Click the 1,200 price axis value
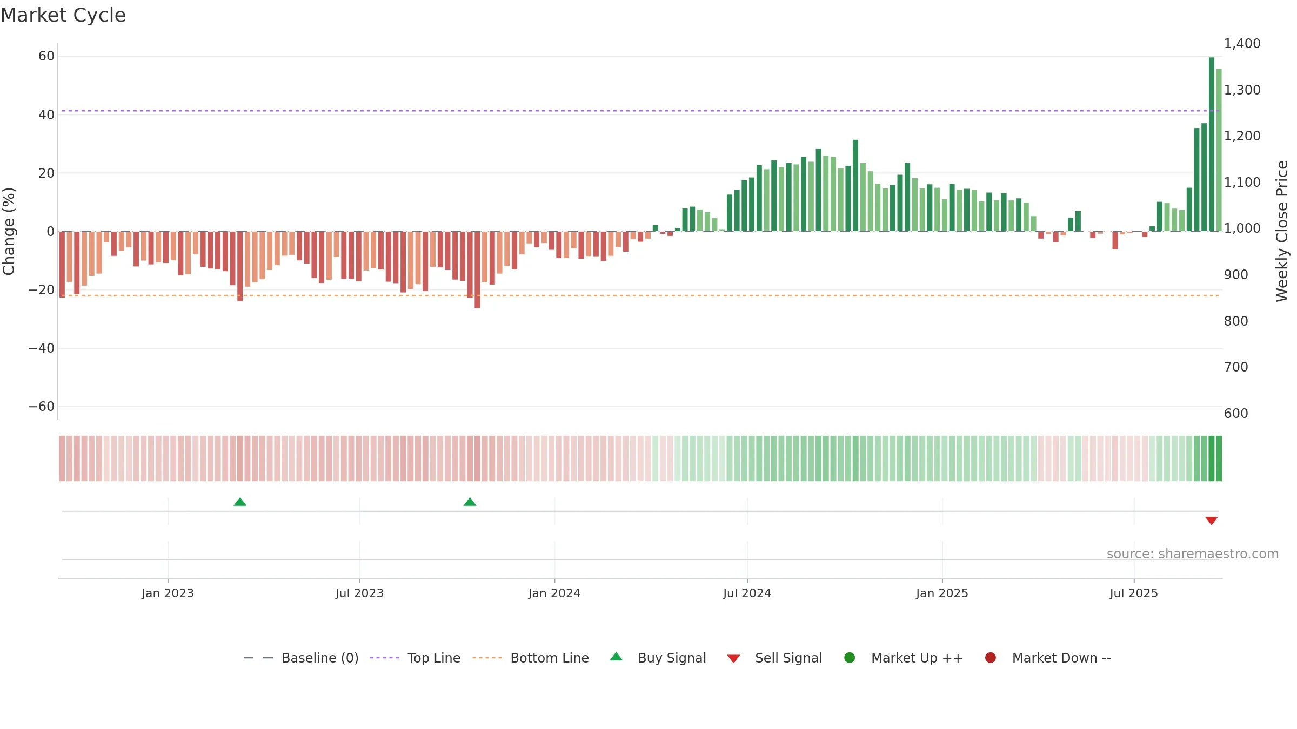Viewport: 1297px width, 729px height. (1242, 136)
